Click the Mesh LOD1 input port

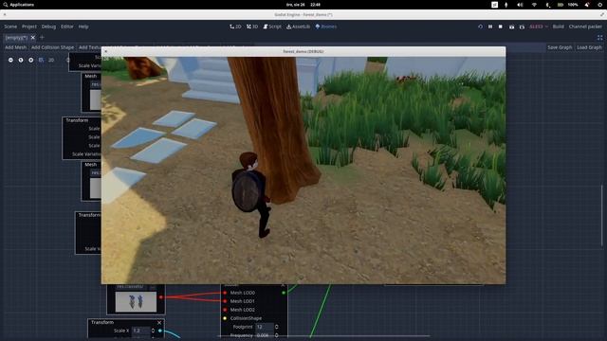[225, 301]
